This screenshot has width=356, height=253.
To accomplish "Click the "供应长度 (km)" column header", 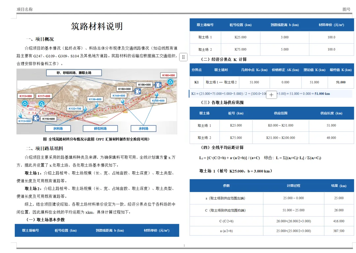I will click(331, 113).
